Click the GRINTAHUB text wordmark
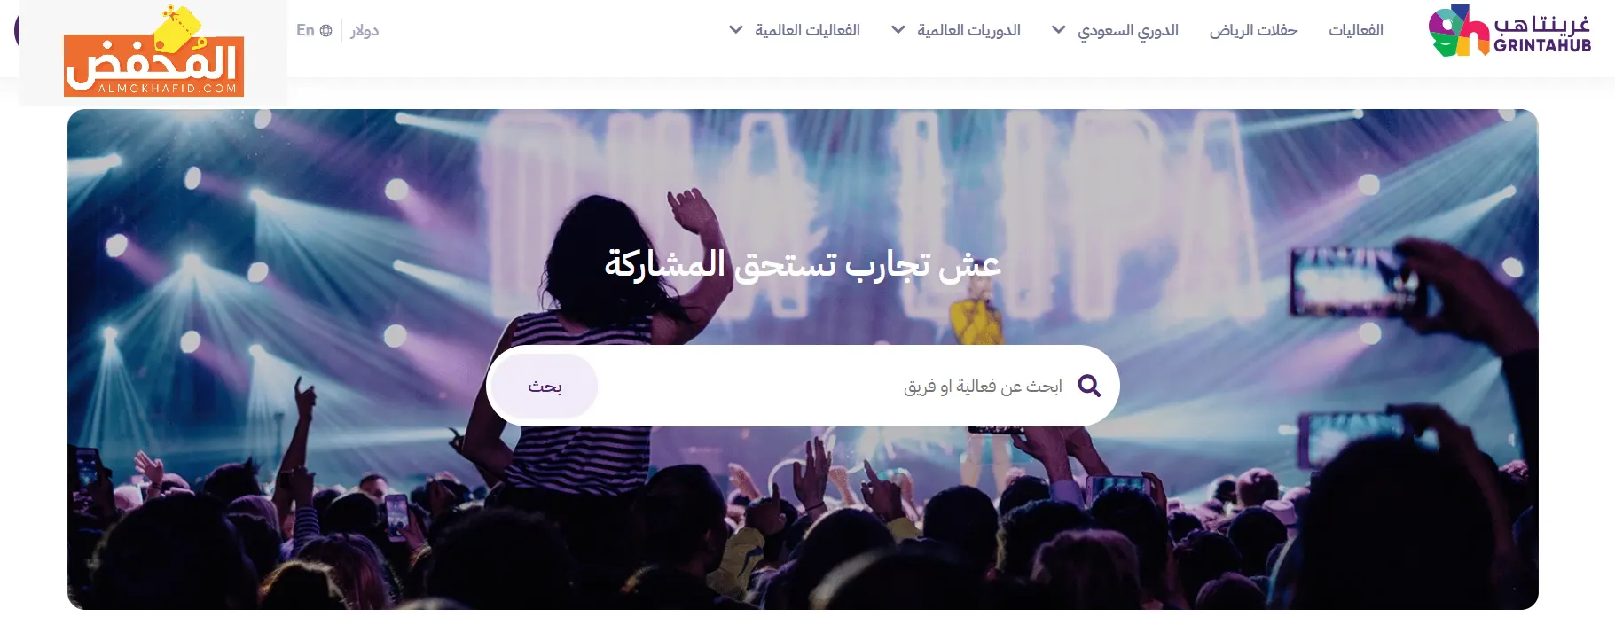 [x=1542, y=45]
